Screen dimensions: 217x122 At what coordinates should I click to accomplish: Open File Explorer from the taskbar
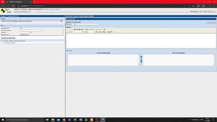(x=53, y=120)
